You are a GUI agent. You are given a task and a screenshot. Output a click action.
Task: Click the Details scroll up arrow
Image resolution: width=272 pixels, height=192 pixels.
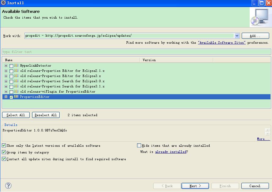point(267,130)
